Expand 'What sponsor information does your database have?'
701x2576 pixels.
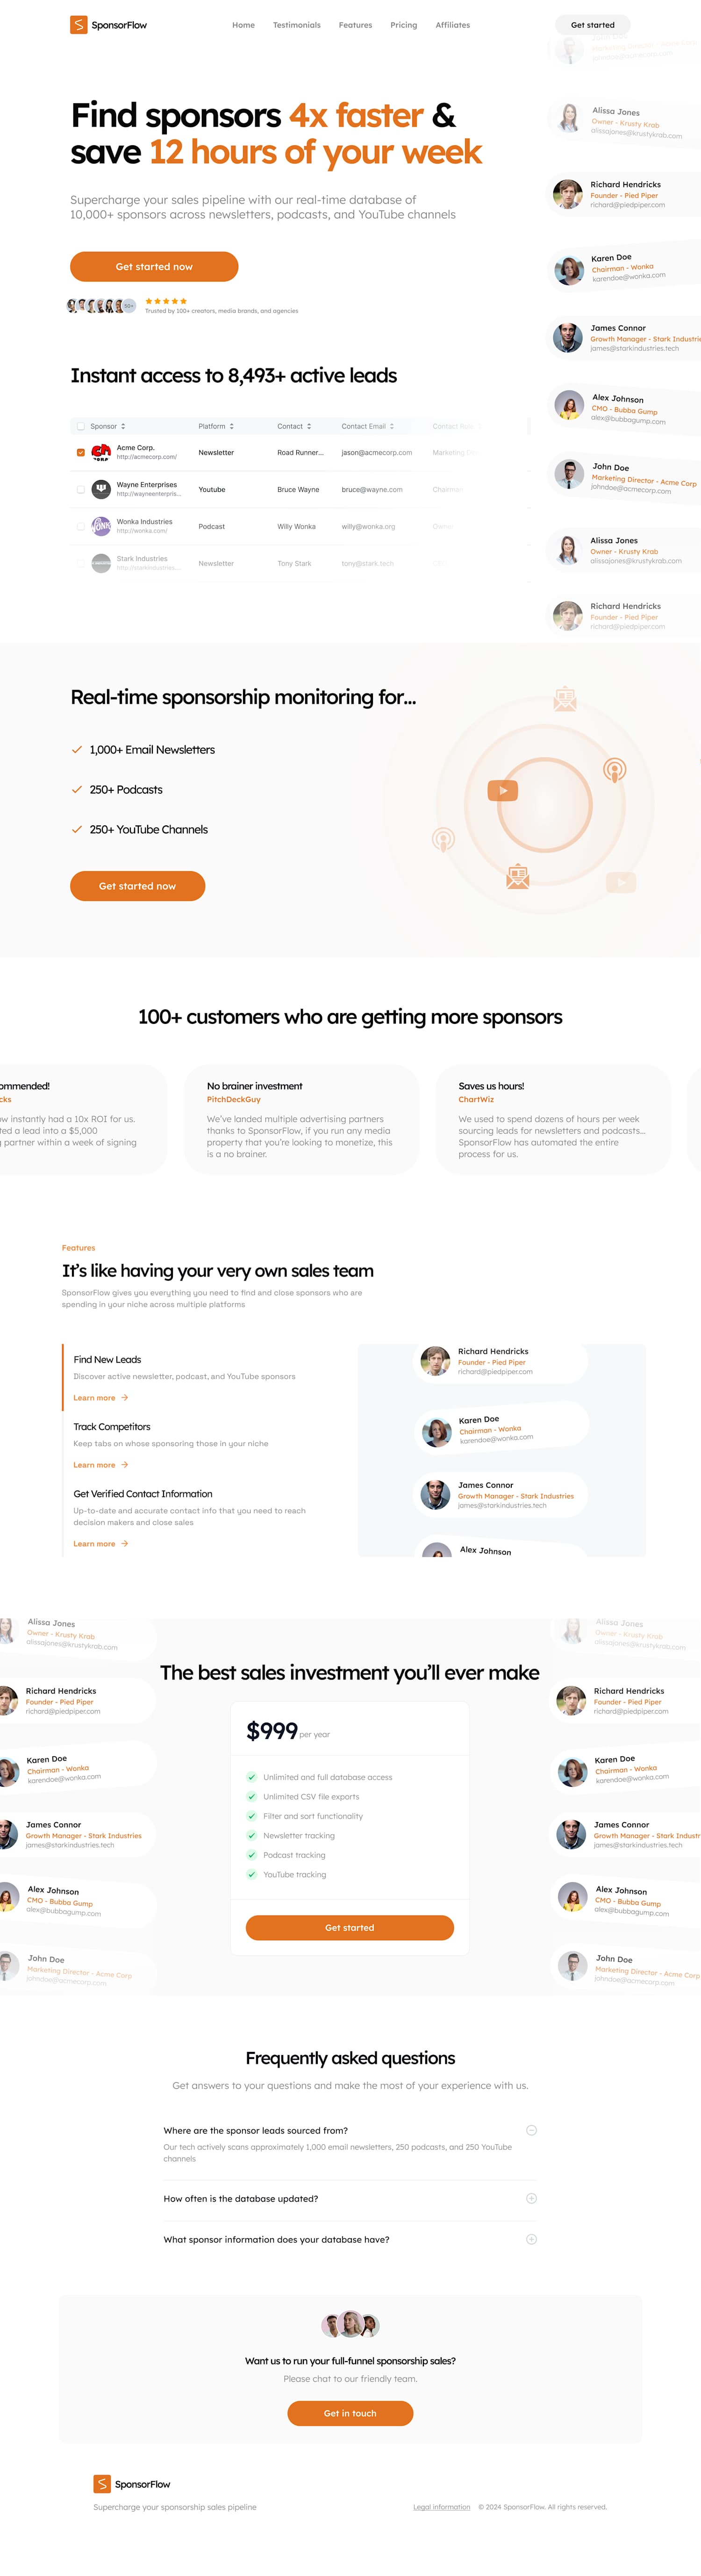point(531,2240)
